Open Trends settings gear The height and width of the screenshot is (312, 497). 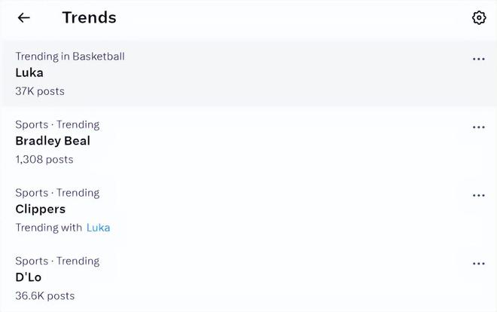(479, 17)
